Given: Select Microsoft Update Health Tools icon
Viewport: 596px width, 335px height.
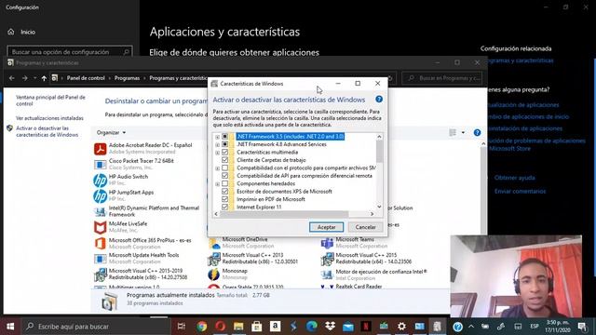Looking at the screenshot, I should point(100,259).
